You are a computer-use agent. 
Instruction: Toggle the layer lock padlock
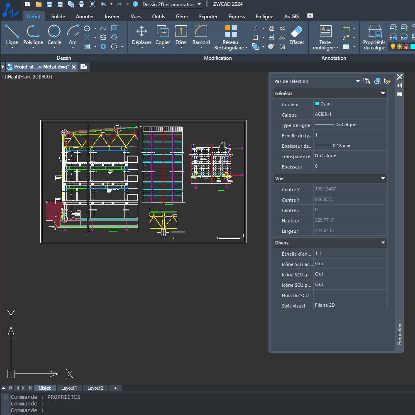click(406, 46)
